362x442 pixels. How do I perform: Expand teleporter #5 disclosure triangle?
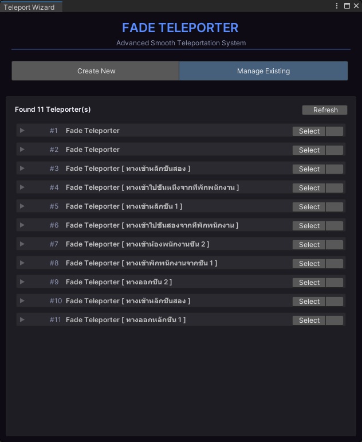click(22, 206)
